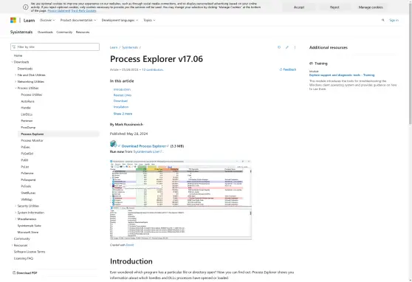The width and height of the screenshot is (412, 282).
Task: Open the 12 contributors link
Action: (152, 70)
